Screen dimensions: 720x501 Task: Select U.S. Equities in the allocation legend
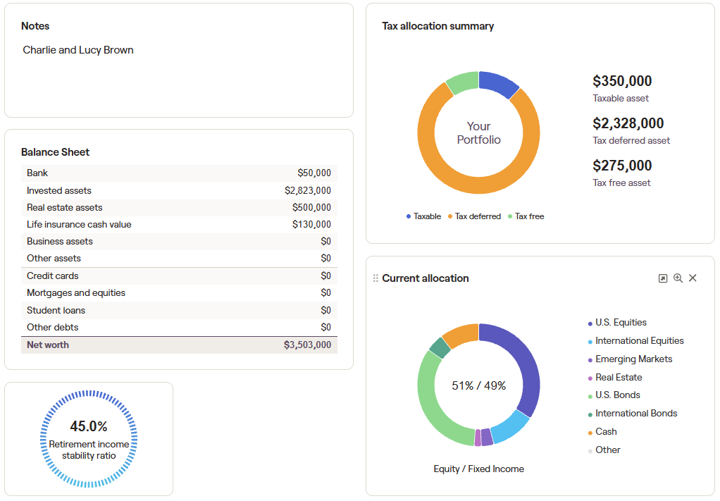pyautogui.click(x=620, y=323)
